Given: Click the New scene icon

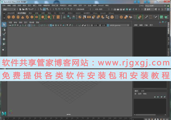Looking at the screenshot, I should point(20,9).
